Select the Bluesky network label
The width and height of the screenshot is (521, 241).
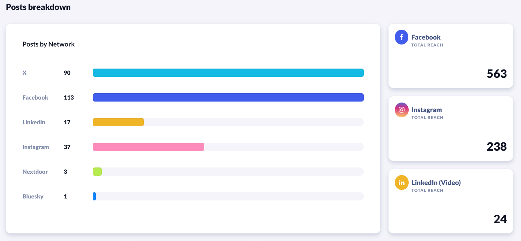click(33, 196)
